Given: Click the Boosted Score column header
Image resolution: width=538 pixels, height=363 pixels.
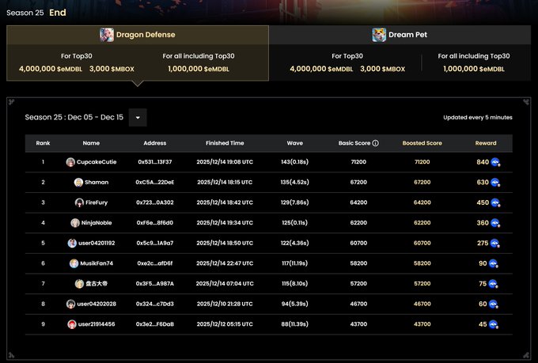Looking at the screenshot, I should (x=422, y=143).
